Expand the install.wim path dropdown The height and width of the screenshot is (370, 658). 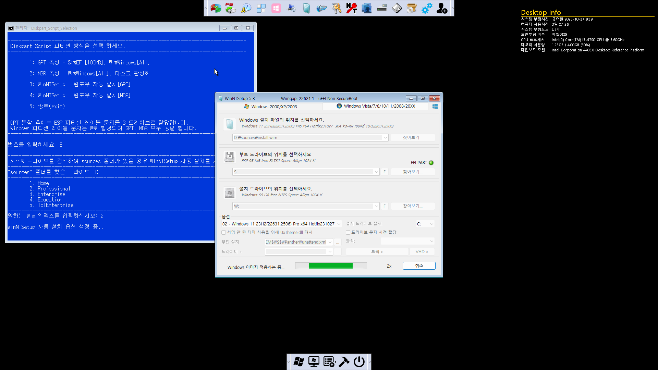[x=385, y=138]
